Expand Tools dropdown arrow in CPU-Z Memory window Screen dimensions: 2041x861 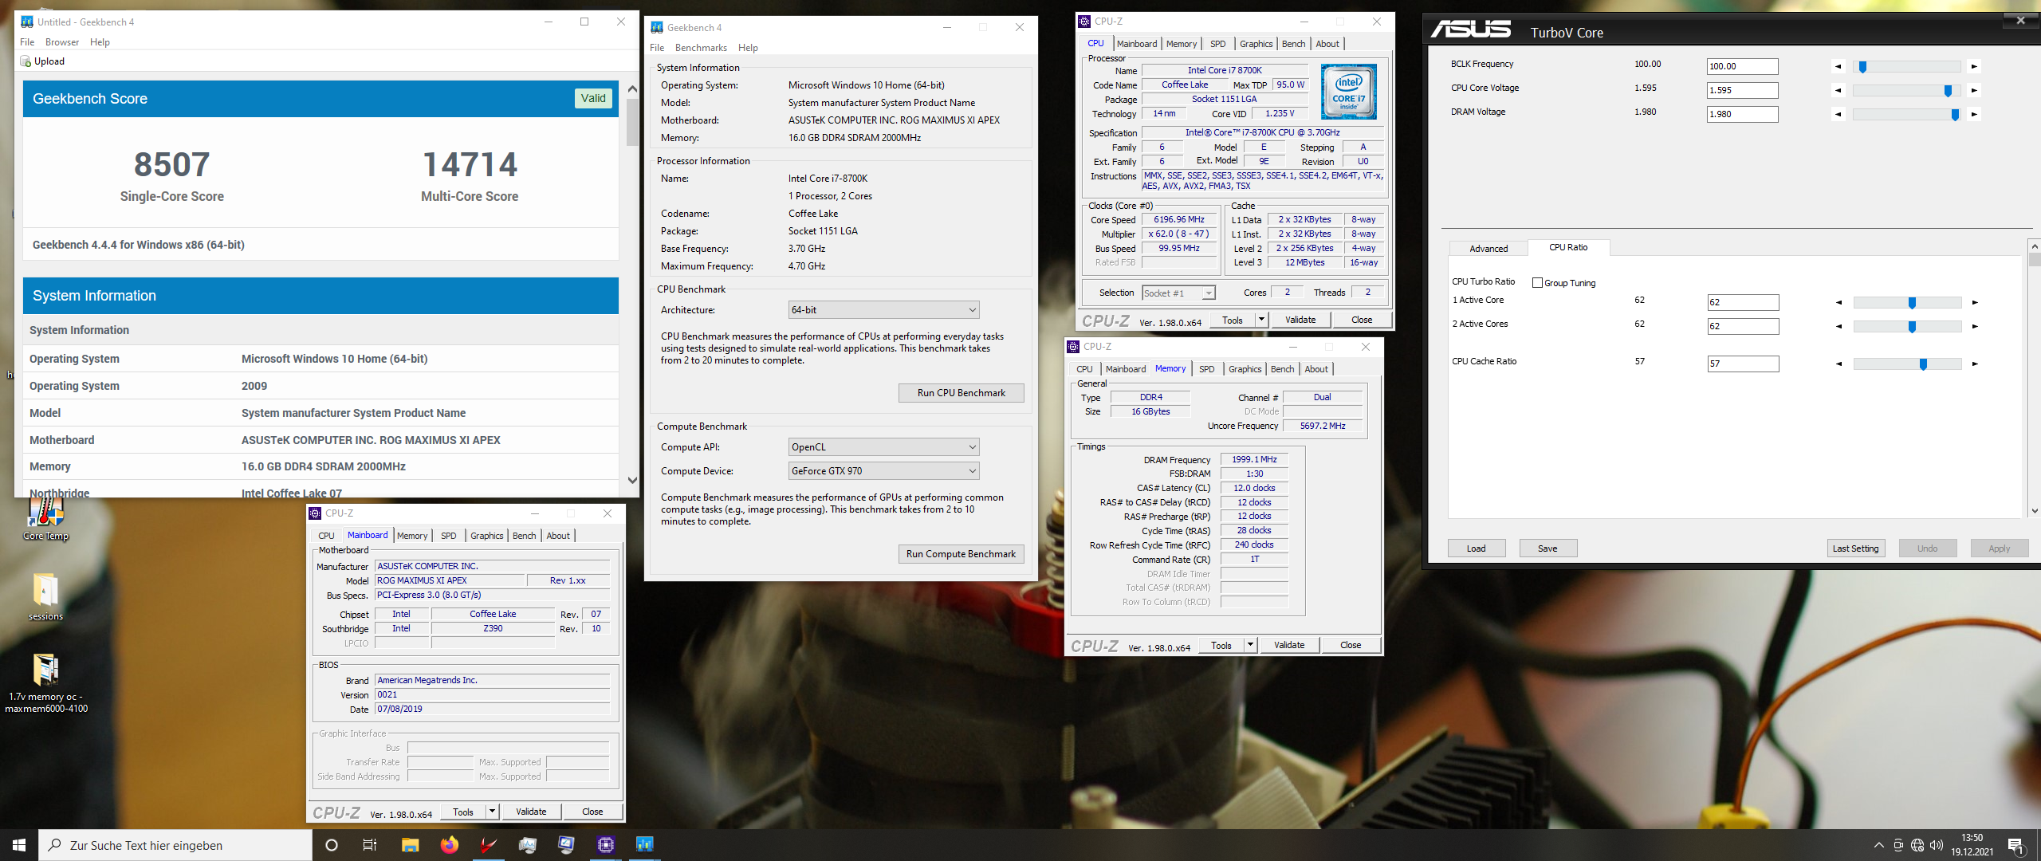point(1250,645)
